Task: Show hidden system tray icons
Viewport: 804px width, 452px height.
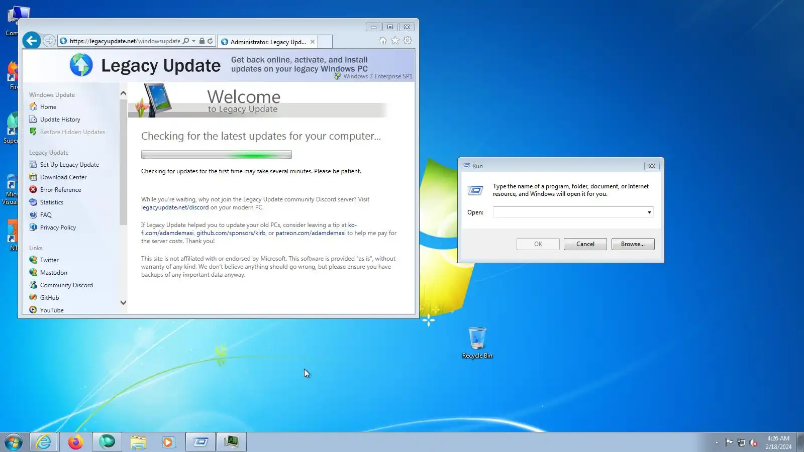Action: pos(717,442)
